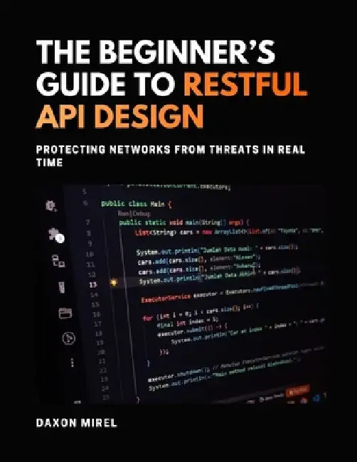Open the Run and Debug bug icon
This screenshot has width=357, height=462.
[x=51, y=205]
